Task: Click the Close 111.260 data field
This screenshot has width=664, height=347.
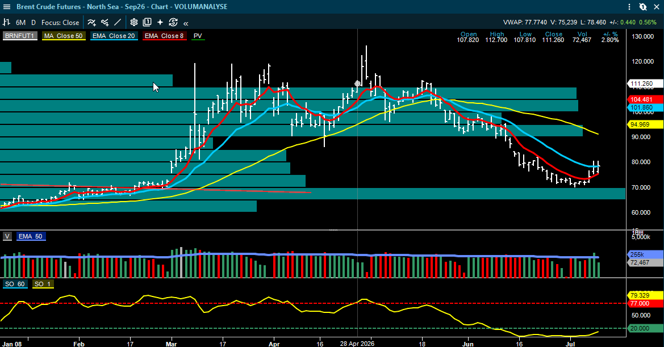Action: click(x=553, y=37)
